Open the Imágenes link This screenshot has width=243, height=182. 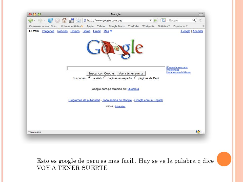coord(48,31)
